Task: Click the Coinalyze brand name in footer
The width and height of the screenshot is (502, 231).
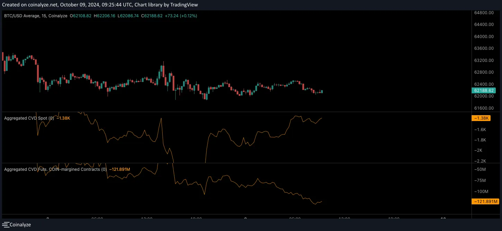Action: pyautogui.click(x=20, y=225)
